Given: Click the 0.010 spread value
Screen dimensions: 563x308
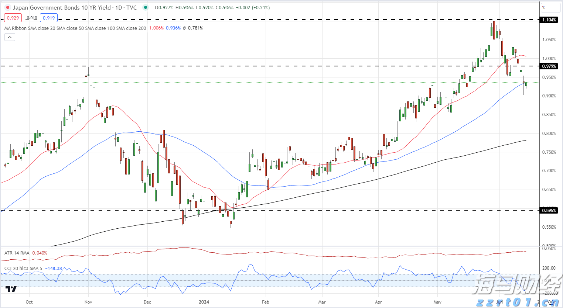Looking at the screenshot, I should [x=32, y=18].
